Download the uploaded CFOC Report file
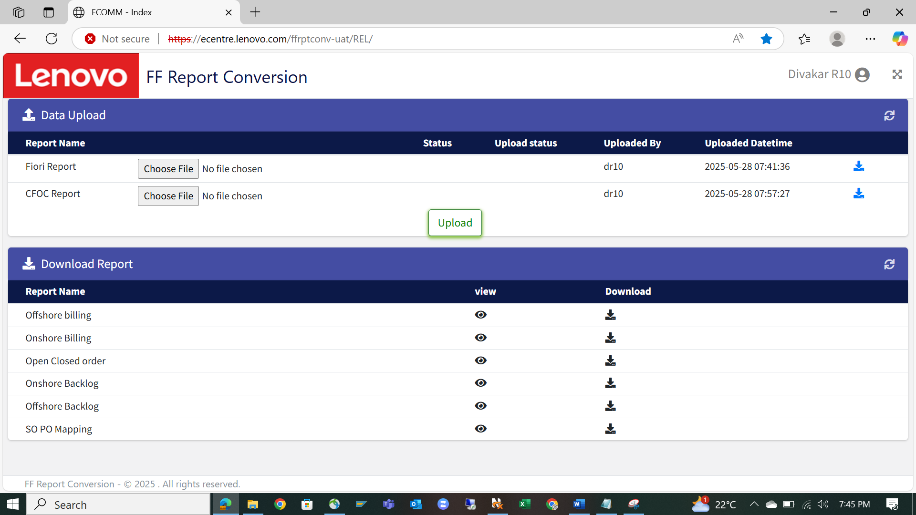 coord(858,194)
